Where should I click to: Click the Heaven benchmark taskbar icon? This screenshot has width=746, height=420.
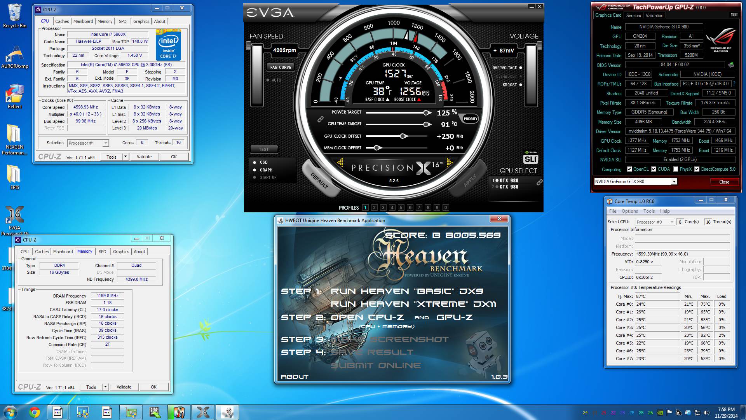tap(227, 412)
